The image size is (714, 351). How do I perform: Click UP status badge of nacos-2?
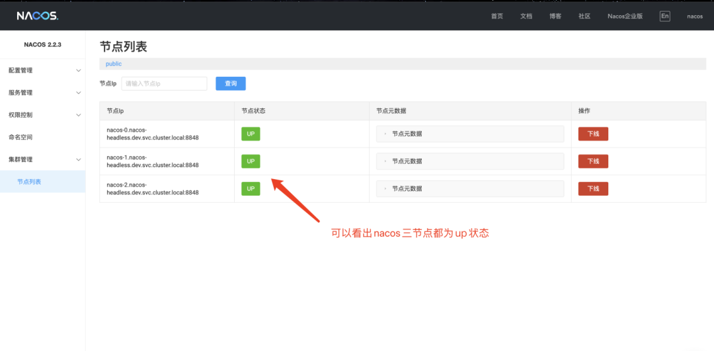coord(251,188)
